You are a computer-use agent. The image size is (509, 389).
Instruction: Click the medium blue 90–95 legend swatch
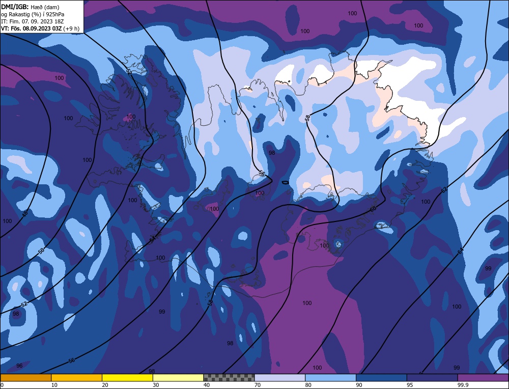coord(381,378)
